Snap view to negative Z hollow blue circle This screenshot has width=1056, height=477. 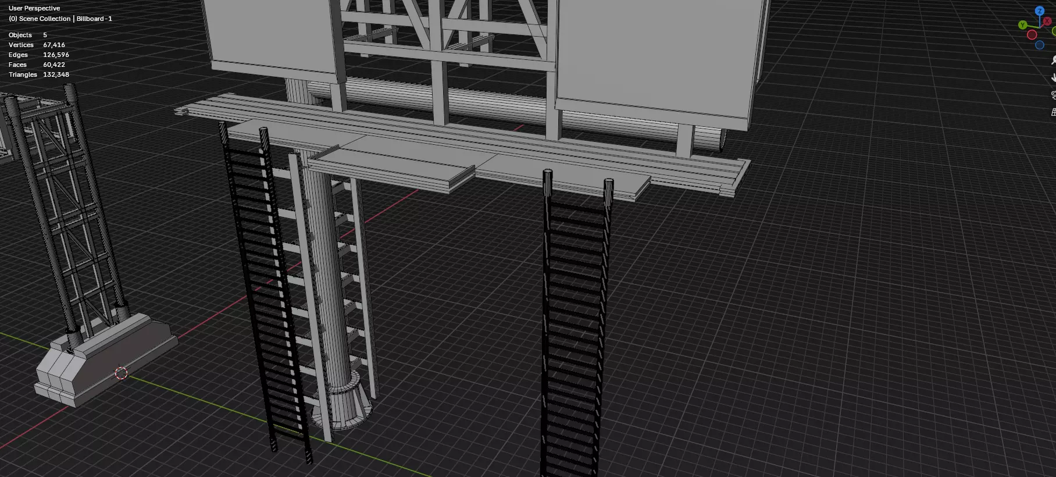tap(1040, 45)
